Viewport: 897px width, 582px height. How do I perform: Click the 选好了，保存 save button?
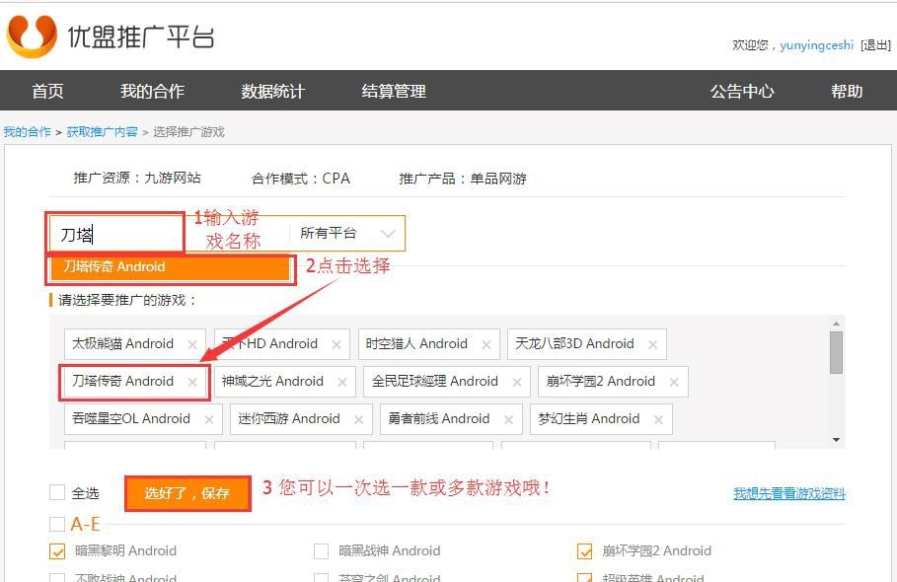point(187,493)
